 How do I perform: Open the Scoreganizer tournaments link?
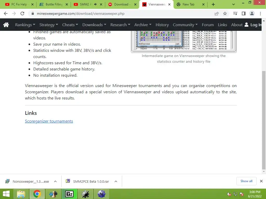click(x=49, y=121)
